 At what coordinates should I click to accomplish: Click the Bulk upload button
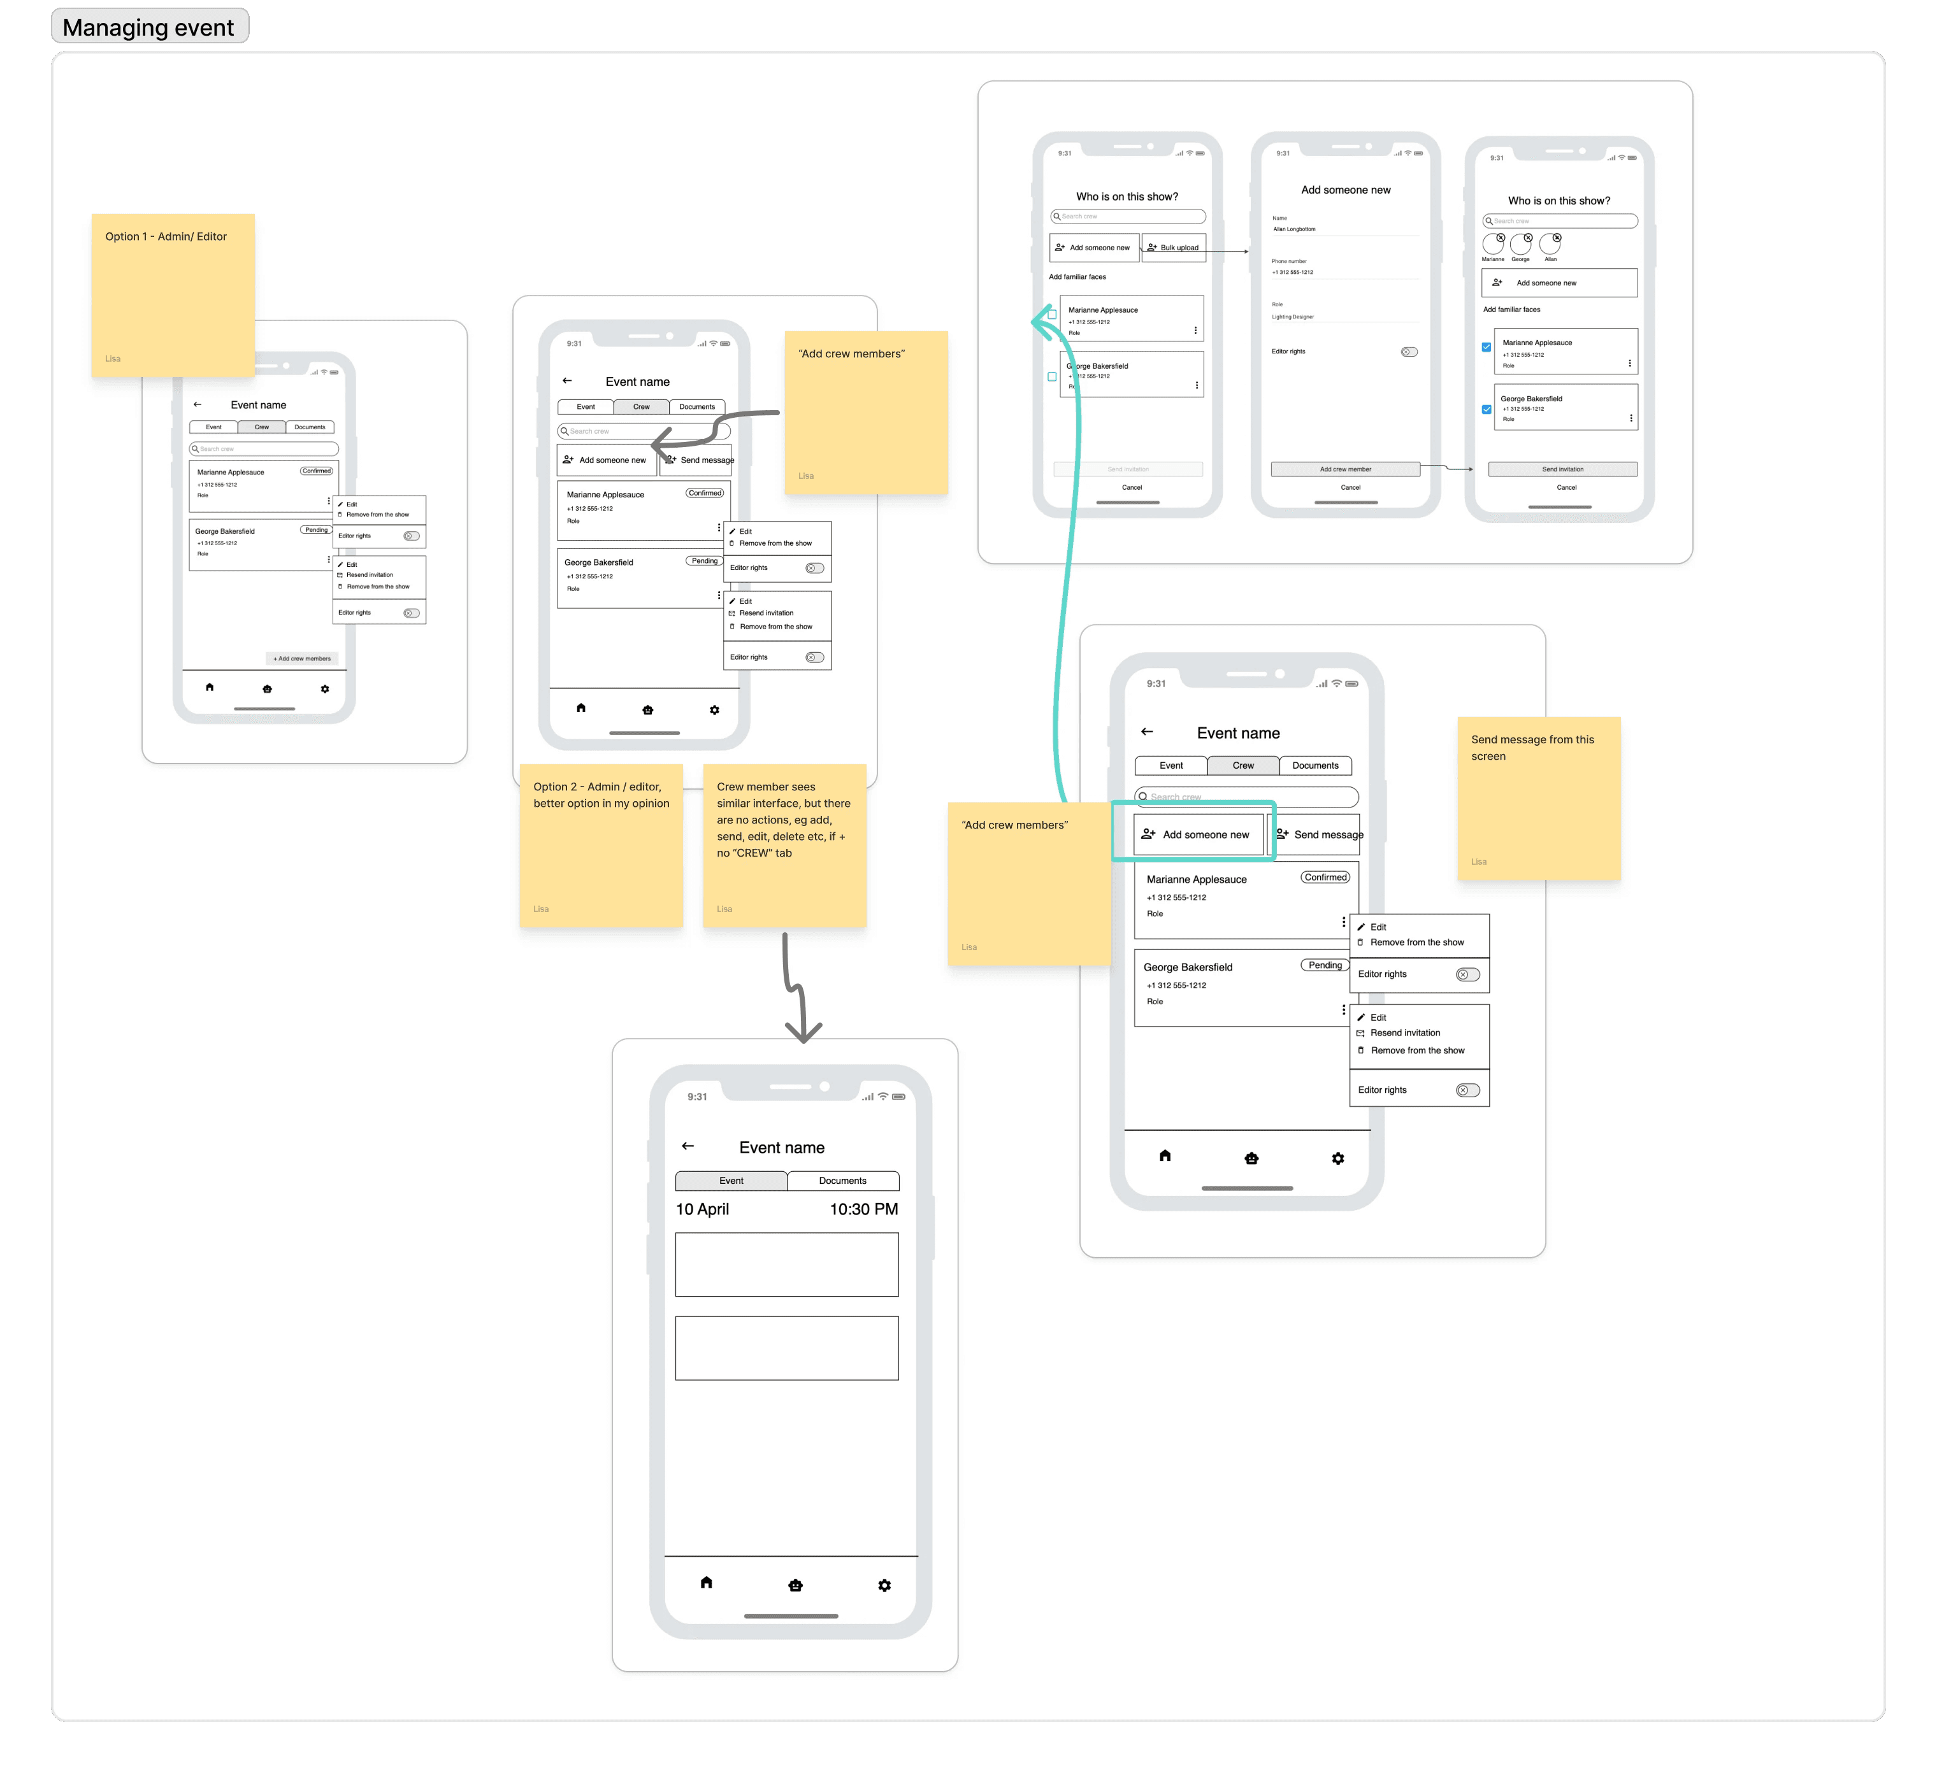click(x=1173, y=248)
